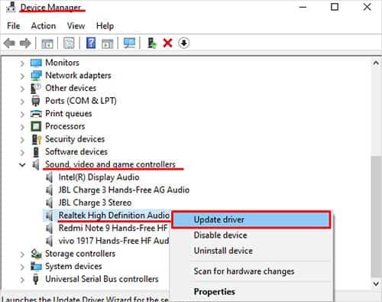Click the Other devices category icon
Viewport: 382px width, 302px height.
(35, 88)
